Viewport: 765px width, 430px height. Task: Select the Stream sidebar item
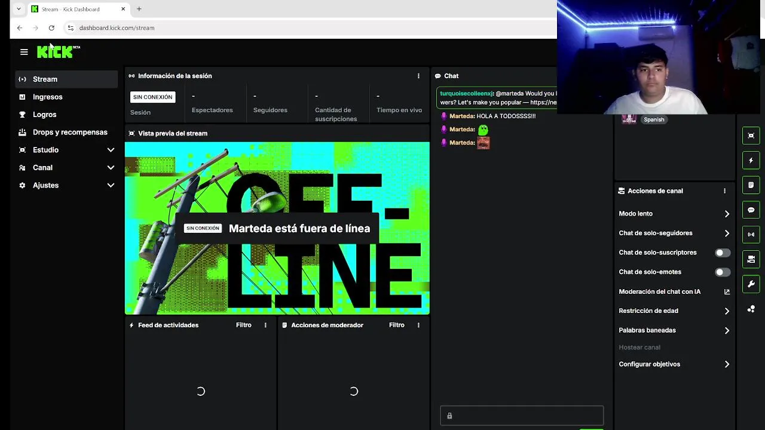[x=66, y=79]
